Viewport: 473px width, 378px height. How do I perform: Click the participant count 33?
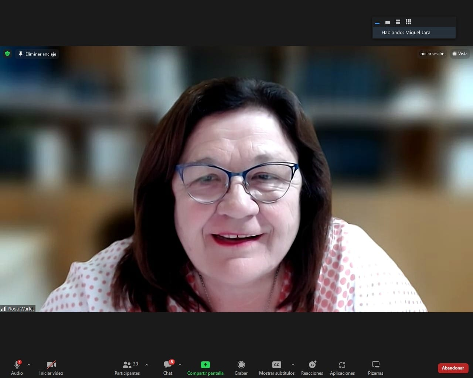(136, 364)
